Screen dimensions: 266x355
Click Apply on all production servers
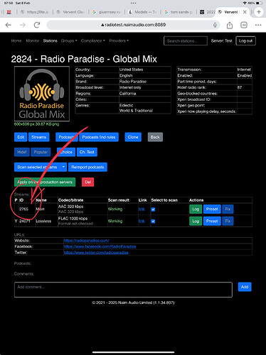click(x=45, y=182)
